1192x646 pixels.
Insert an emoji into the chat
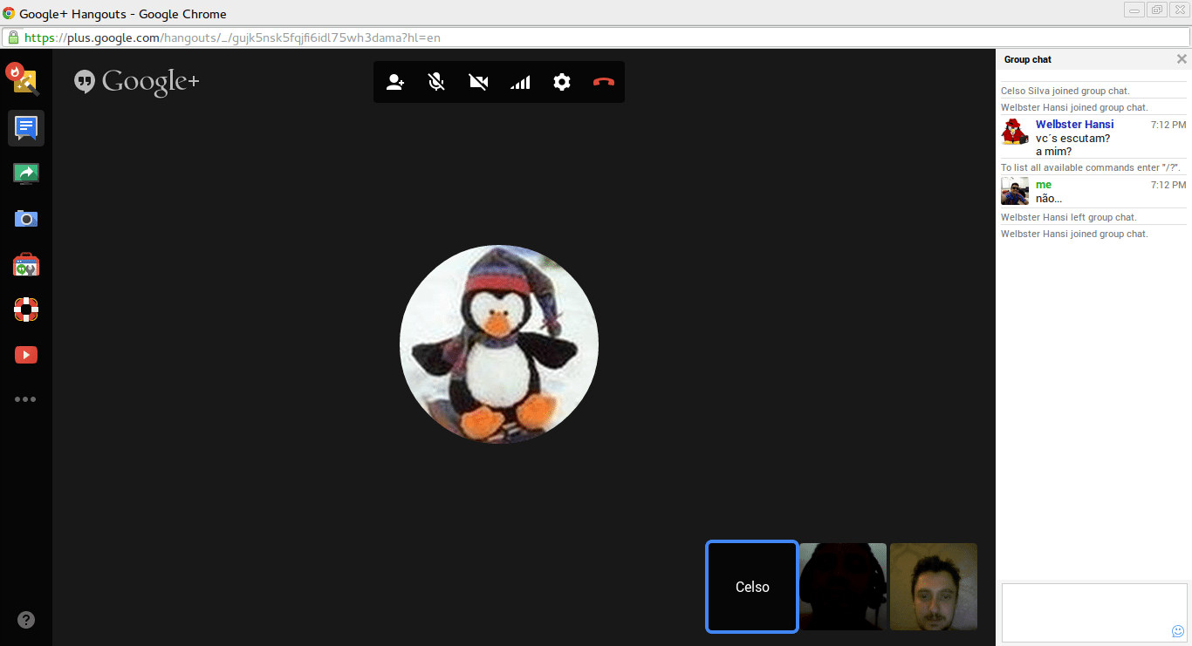(1179, 632)
